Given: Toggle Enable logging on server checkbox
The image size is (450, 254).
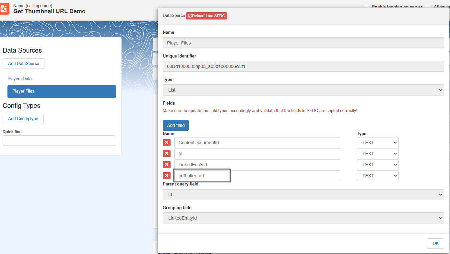Looking at the screenshot, I should (x=366, y=7).
